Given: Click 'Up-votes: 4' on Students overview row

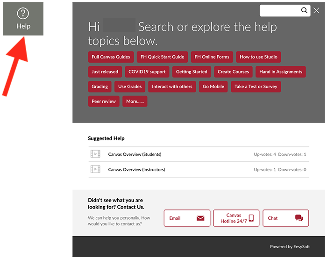Looking at the screenshot, I should pos(265,154).
